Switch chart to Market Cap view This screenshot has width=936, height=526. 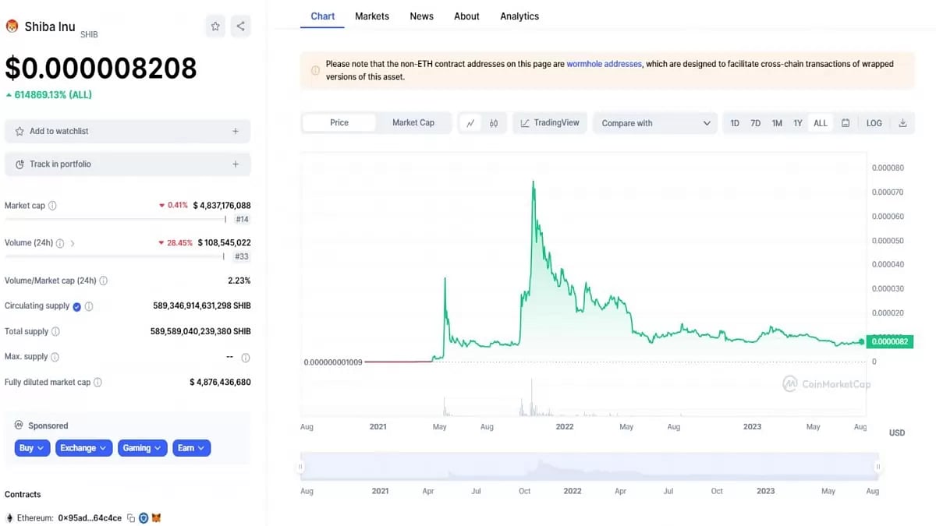click(413, 122)
